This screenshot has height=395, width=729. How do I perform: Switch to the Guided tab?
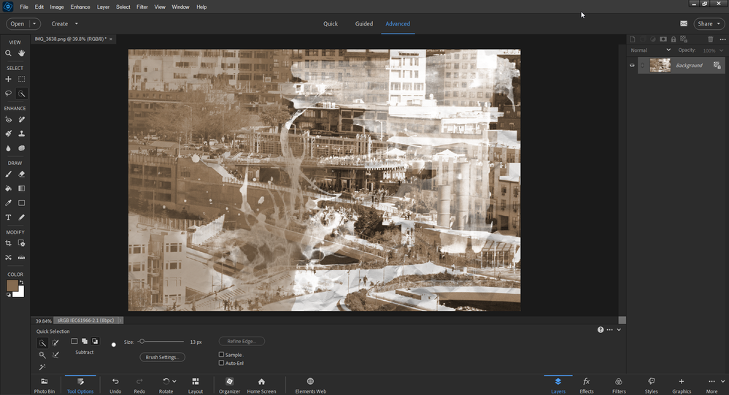(364, 23)
